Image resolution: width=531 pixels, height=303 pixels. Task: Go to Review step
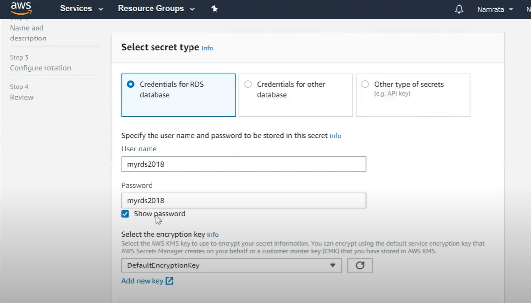pos(22,97)
